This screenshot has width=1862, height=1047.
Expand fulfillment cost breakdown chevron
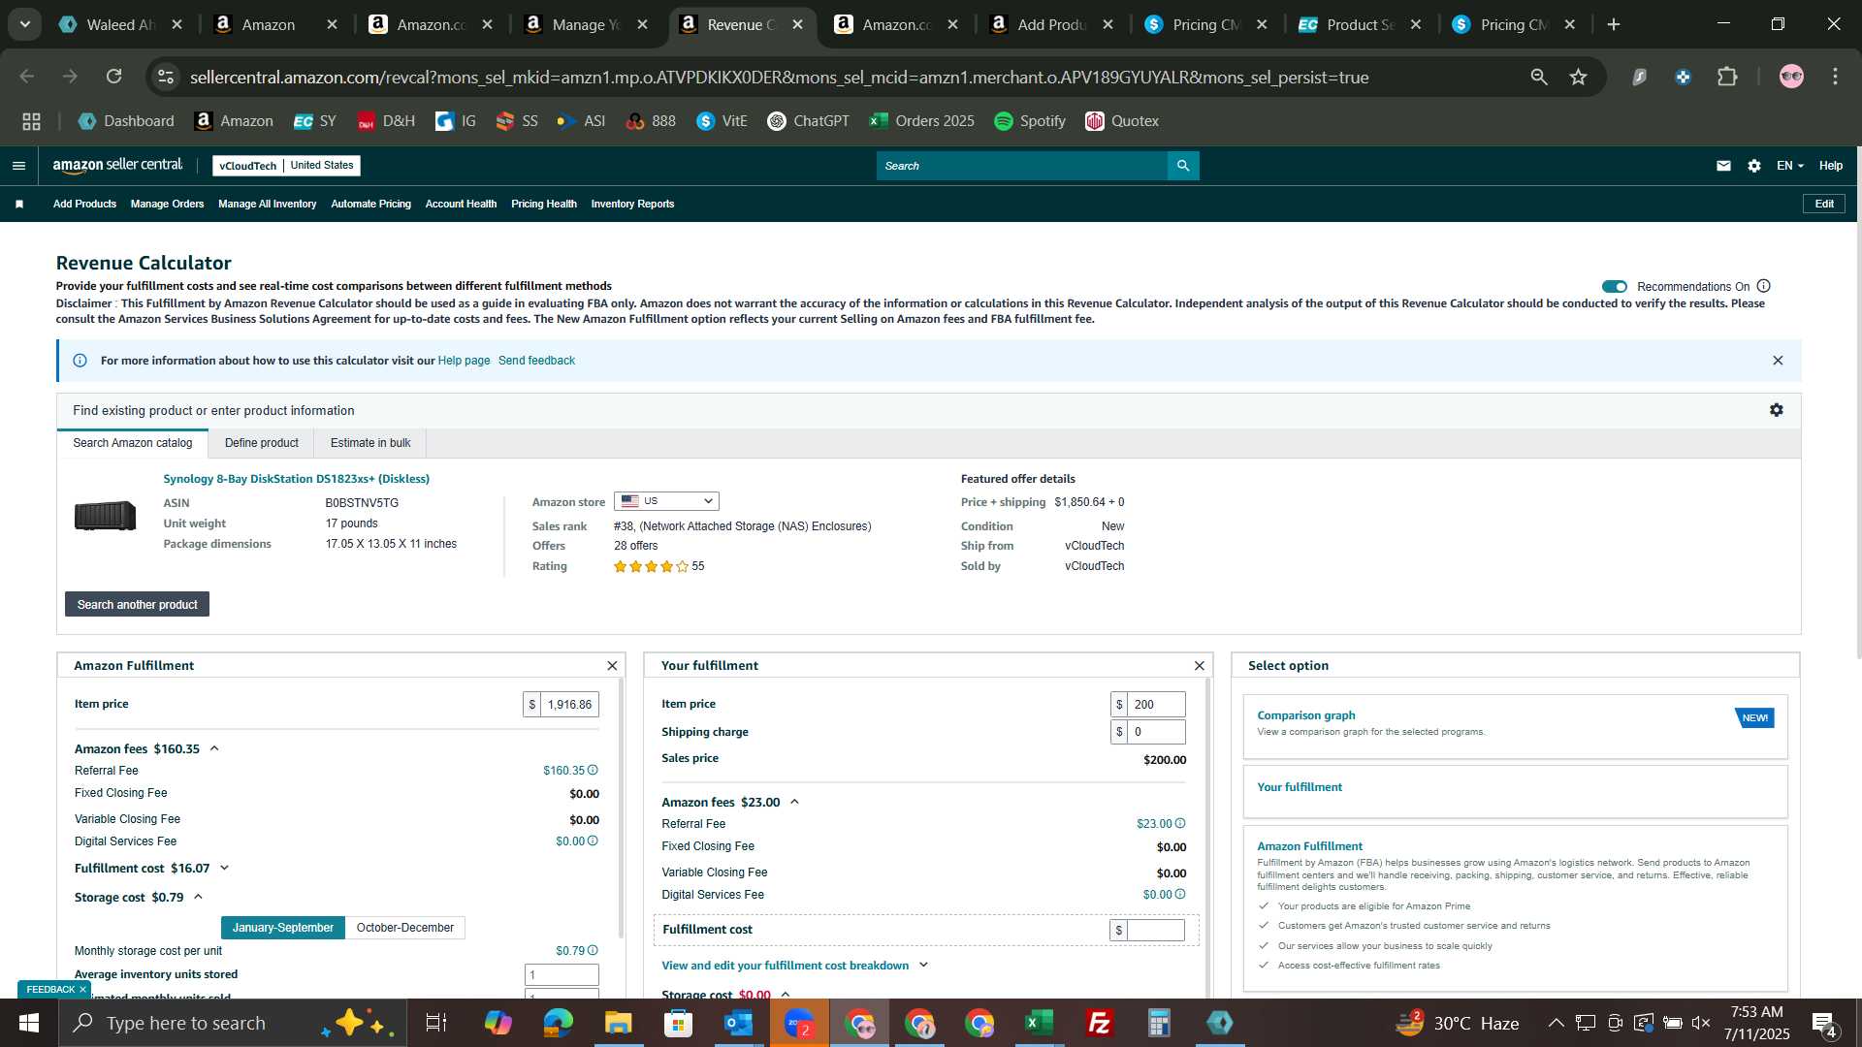point(923,966)
